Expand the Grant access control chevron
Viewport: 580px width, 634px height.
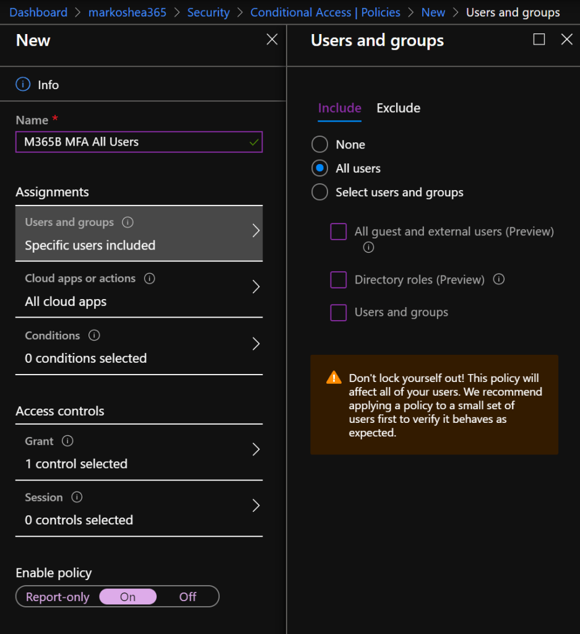coord(256,449)
